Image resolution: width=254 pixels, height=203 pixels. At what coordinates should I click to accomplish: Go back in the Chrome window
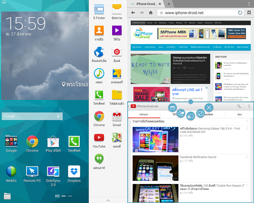click(x=133, y=13)
